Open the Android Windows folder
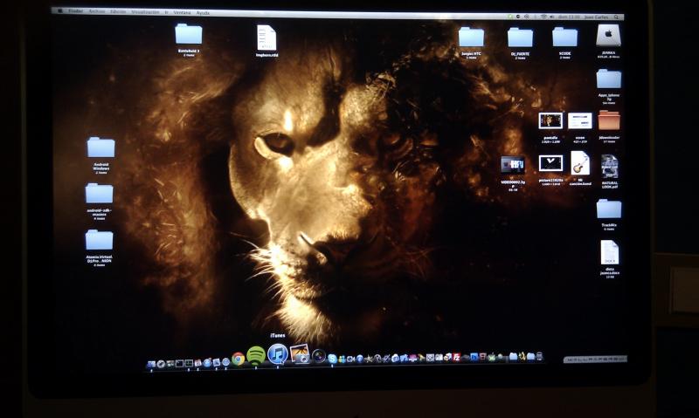 (x=100, y=147)
